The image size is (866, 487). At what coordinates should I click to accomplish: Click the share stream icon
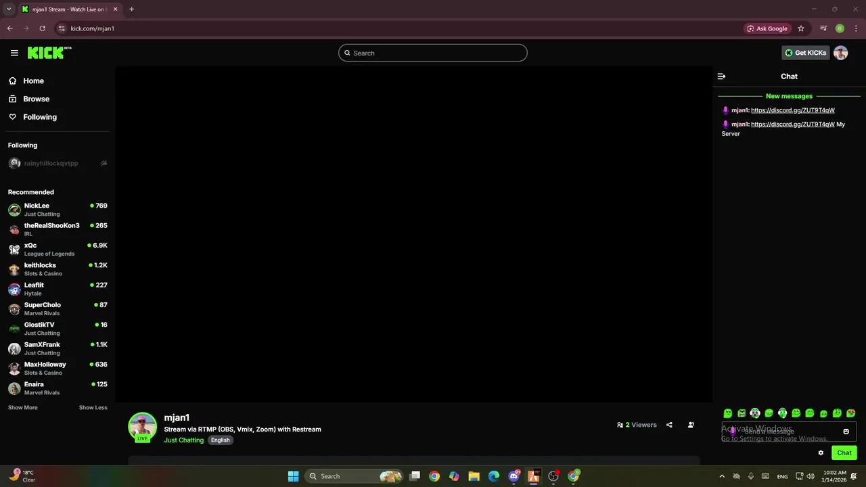[x=669, y=425]
